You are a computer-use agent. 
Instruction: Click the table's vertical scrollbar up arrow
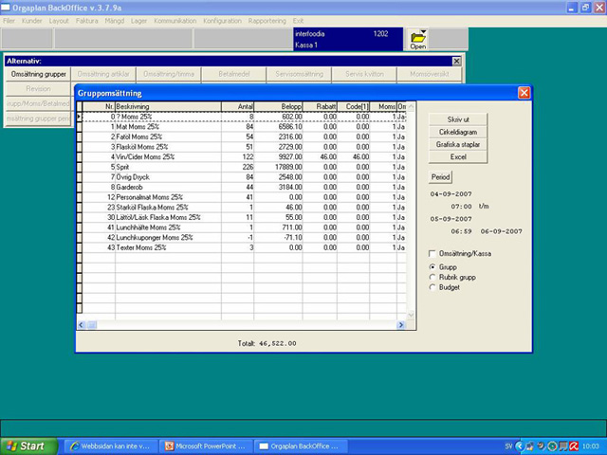411,106
